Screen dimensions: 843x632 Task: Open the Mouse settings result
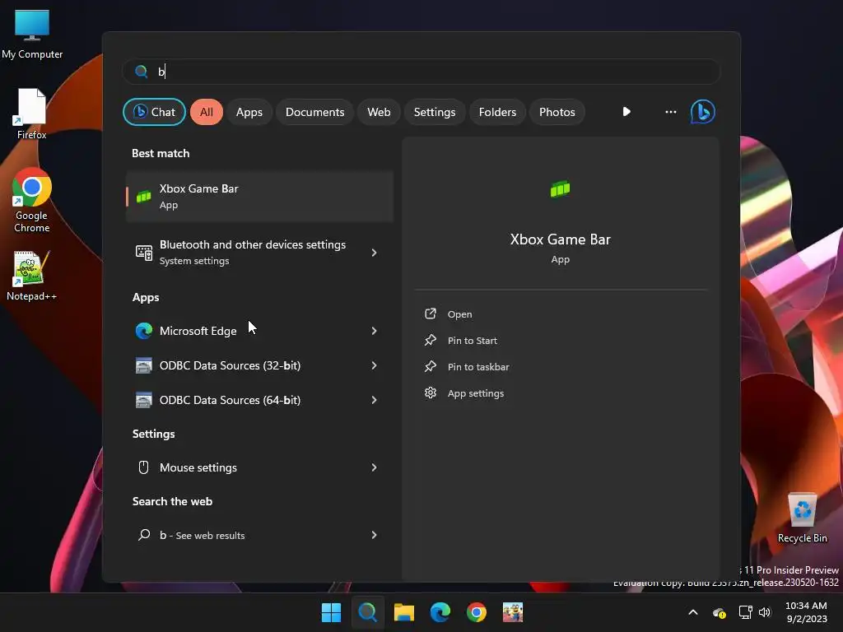(259, 467)
